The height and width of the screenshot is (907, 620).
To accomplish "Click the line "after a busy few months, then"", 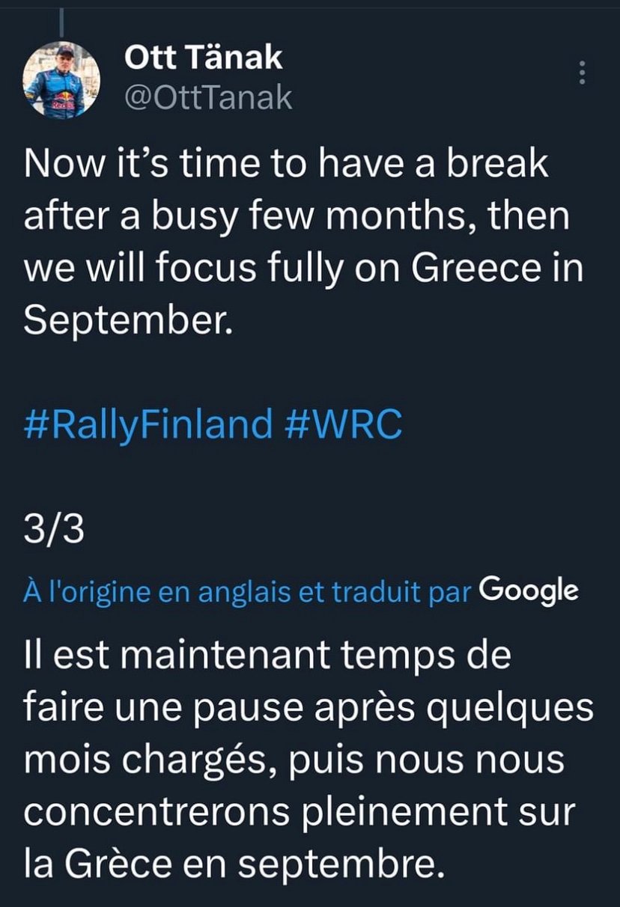I will [x=297, y=216].
